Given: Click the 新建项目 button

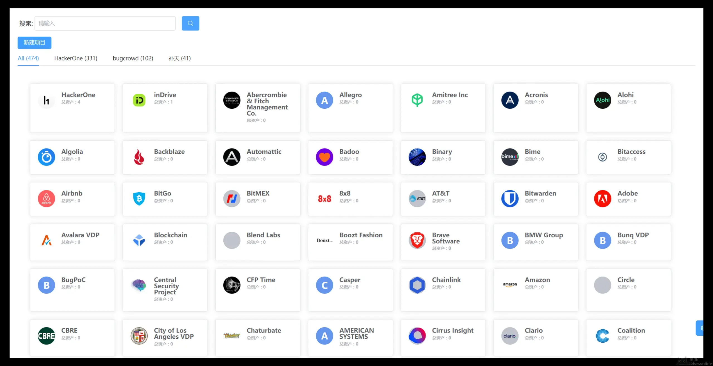Looking at the screenshot, I should 34,43.
